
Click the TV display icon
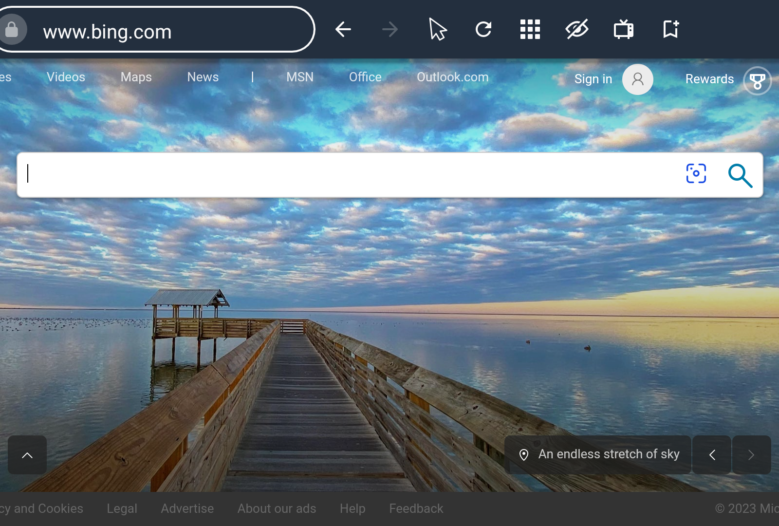pyautogui.click(x=623, y=30)
